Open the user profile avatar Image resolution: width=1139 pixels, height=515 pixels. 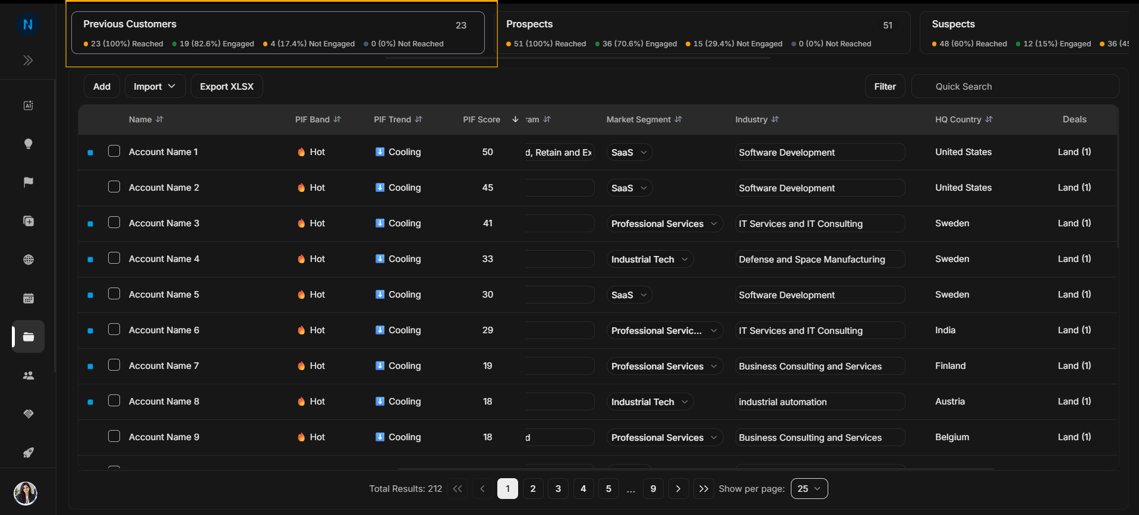tap(26, 493)
